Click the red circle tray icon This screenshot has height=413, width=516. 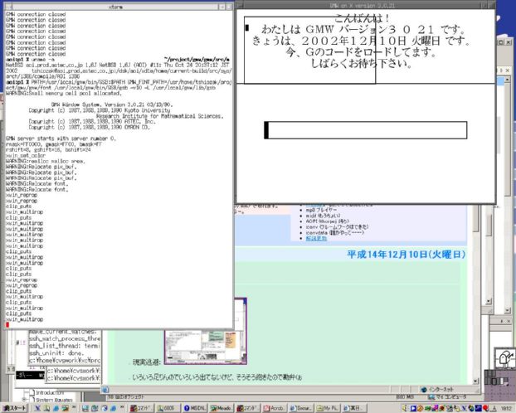pyautogui.click(x=485, y=408)
